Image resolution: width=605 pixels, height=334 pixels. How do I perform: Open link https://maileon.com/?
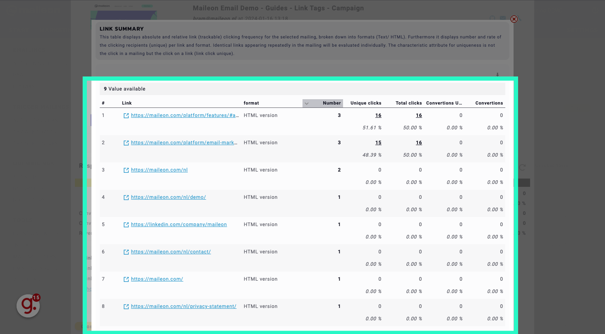(x=157, y=279)
